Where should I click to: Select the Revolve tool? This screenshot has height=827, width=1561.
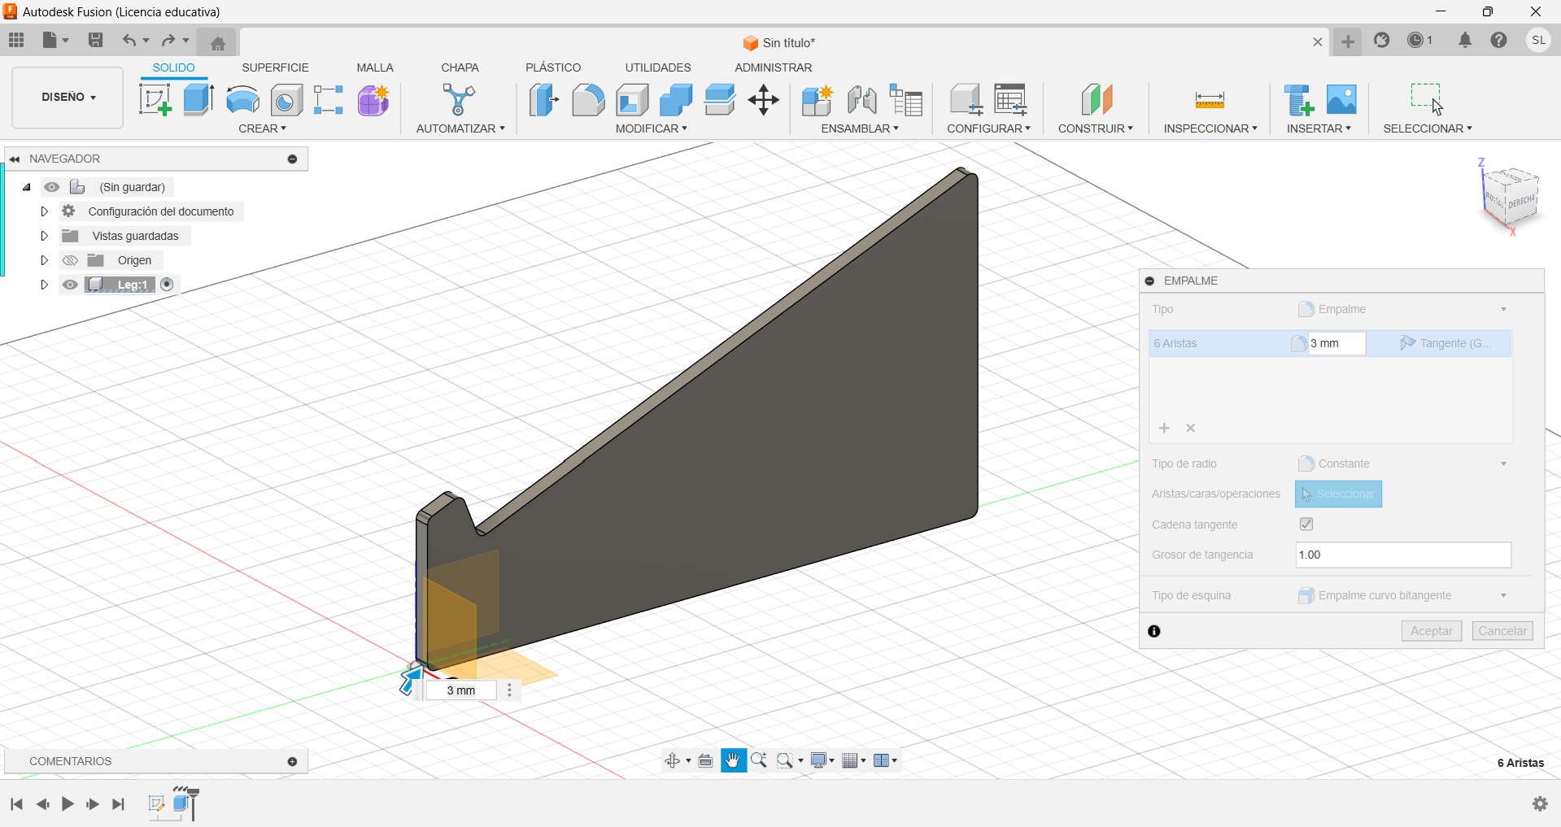pos(242,100)
